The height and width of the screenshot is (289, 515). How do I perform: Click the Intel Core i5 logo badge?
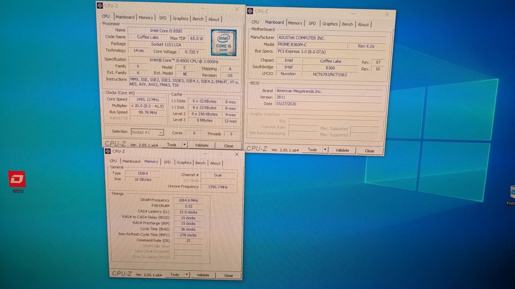tap(224, 43)
